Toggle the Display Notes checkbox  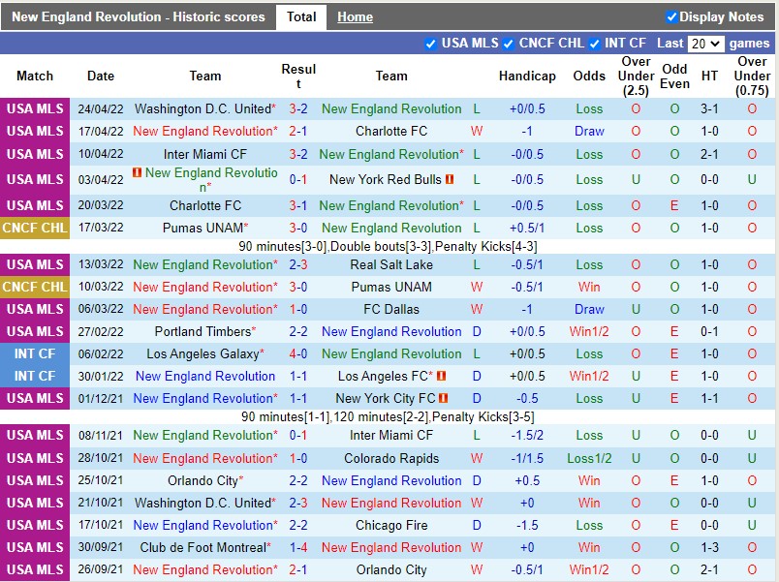(x=671, y=16)
